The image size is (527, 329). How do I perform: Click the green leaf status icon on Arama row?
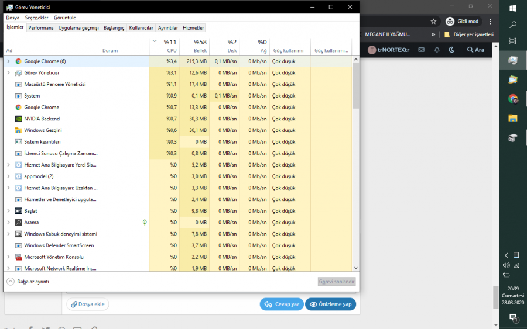coord(145,222)
